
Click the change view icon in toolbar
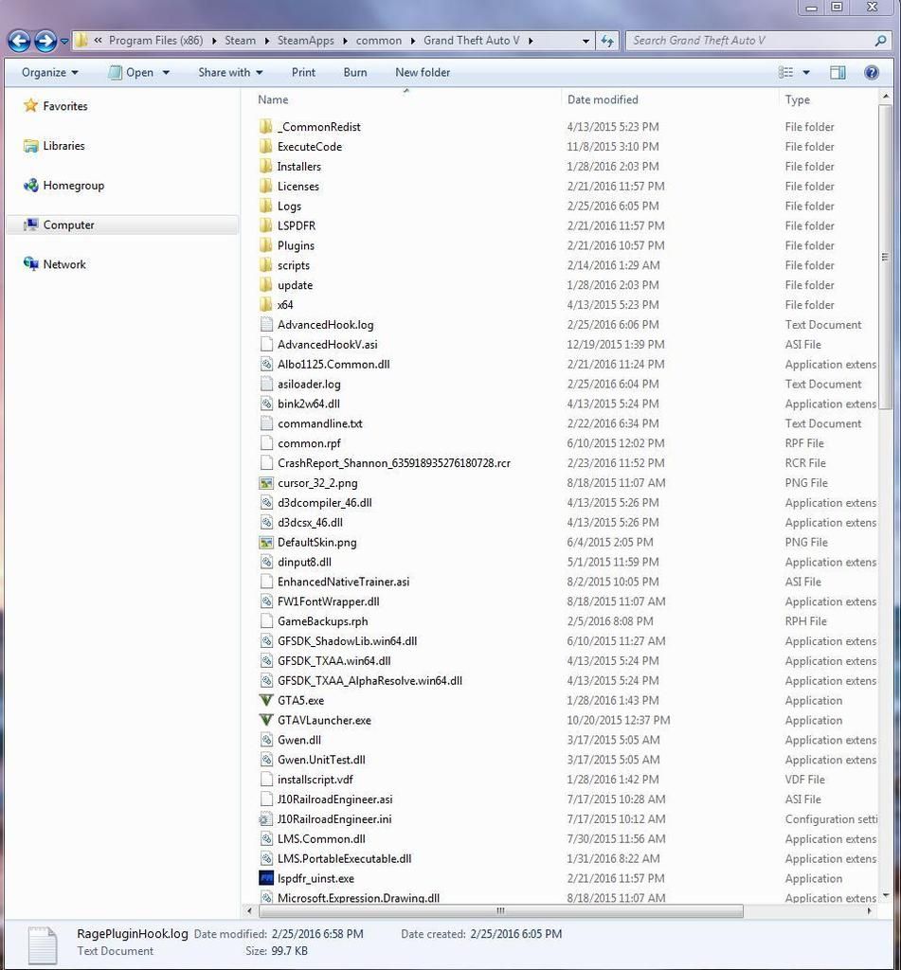click(x=785, y=72)
